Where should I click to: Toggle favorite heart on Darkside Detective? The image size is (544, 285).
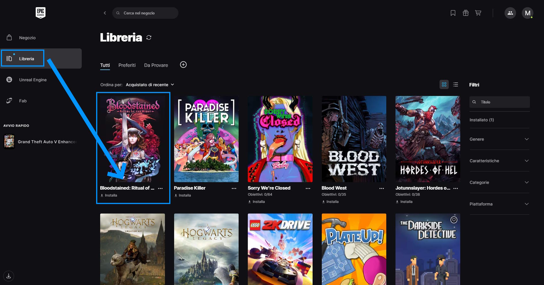(454, 220)
